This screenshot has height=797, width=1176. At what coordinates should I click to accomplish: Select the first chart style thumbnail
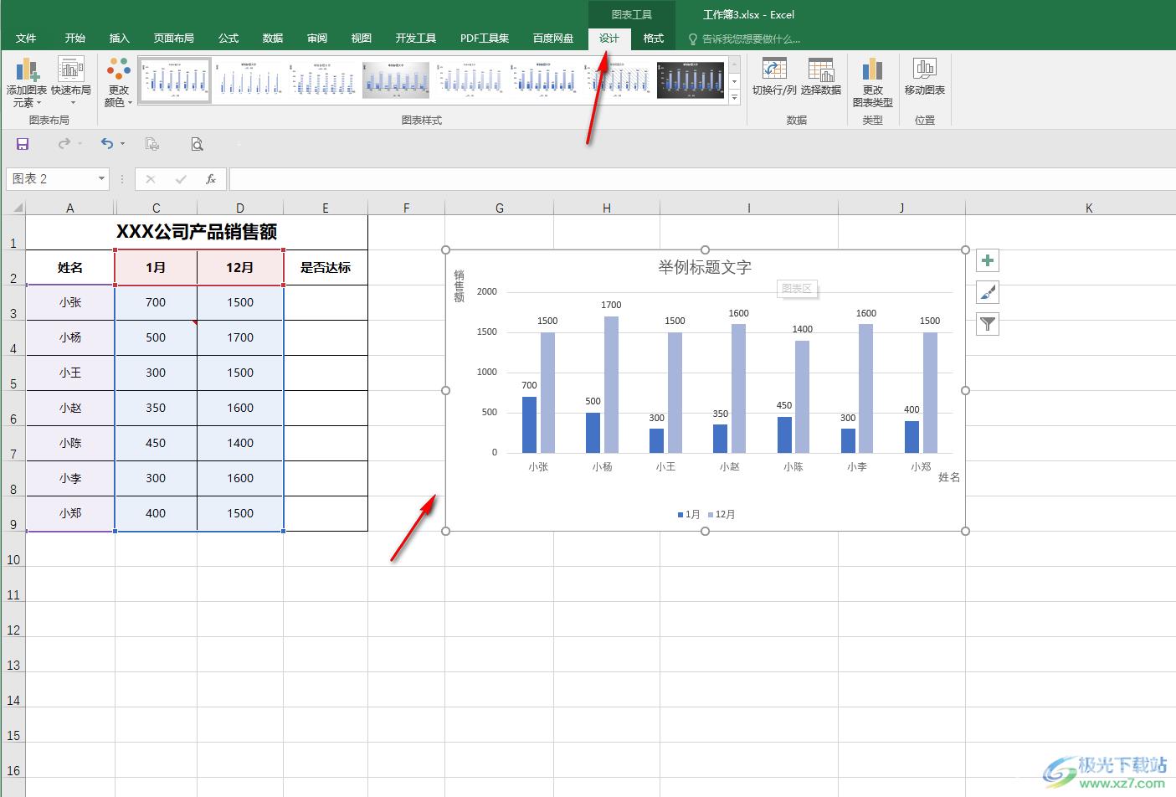[175, 80]
